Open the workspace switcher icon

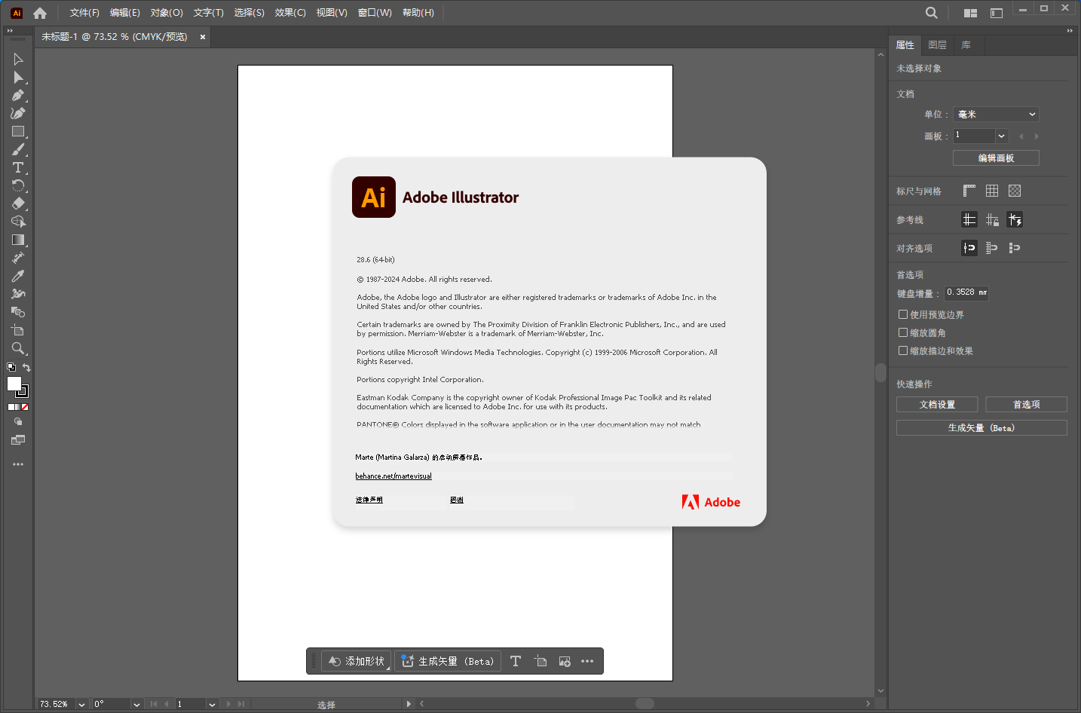tap(997, 13)
